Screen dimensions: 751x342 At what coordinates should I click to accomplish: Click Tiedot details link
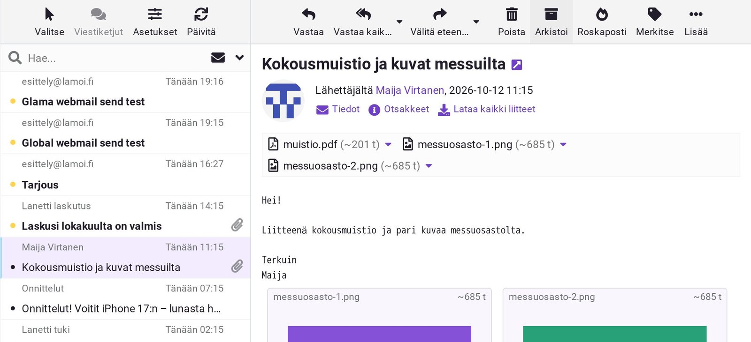coord(338,109)
